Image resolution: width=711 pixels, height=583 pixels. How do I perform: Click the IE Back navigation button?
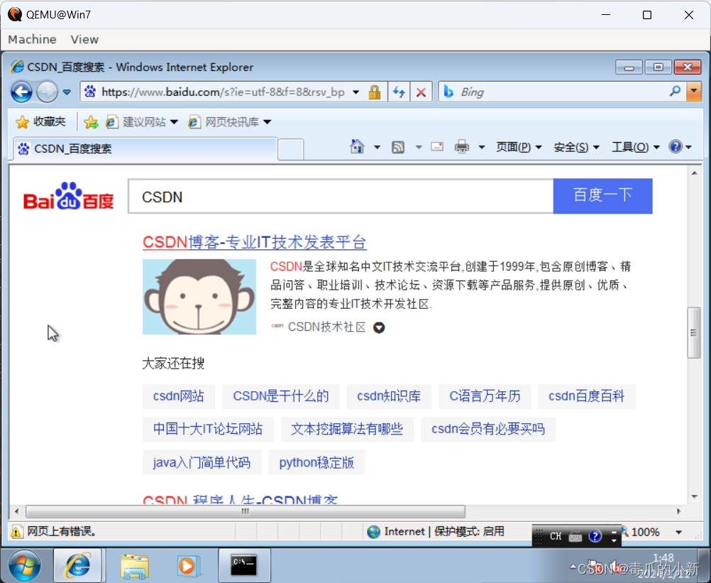coord(21,92)
